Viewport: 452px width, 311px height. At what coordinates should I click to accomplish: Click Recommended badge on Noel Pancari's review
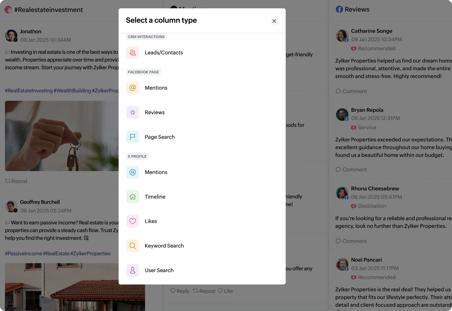pos(373,277)
